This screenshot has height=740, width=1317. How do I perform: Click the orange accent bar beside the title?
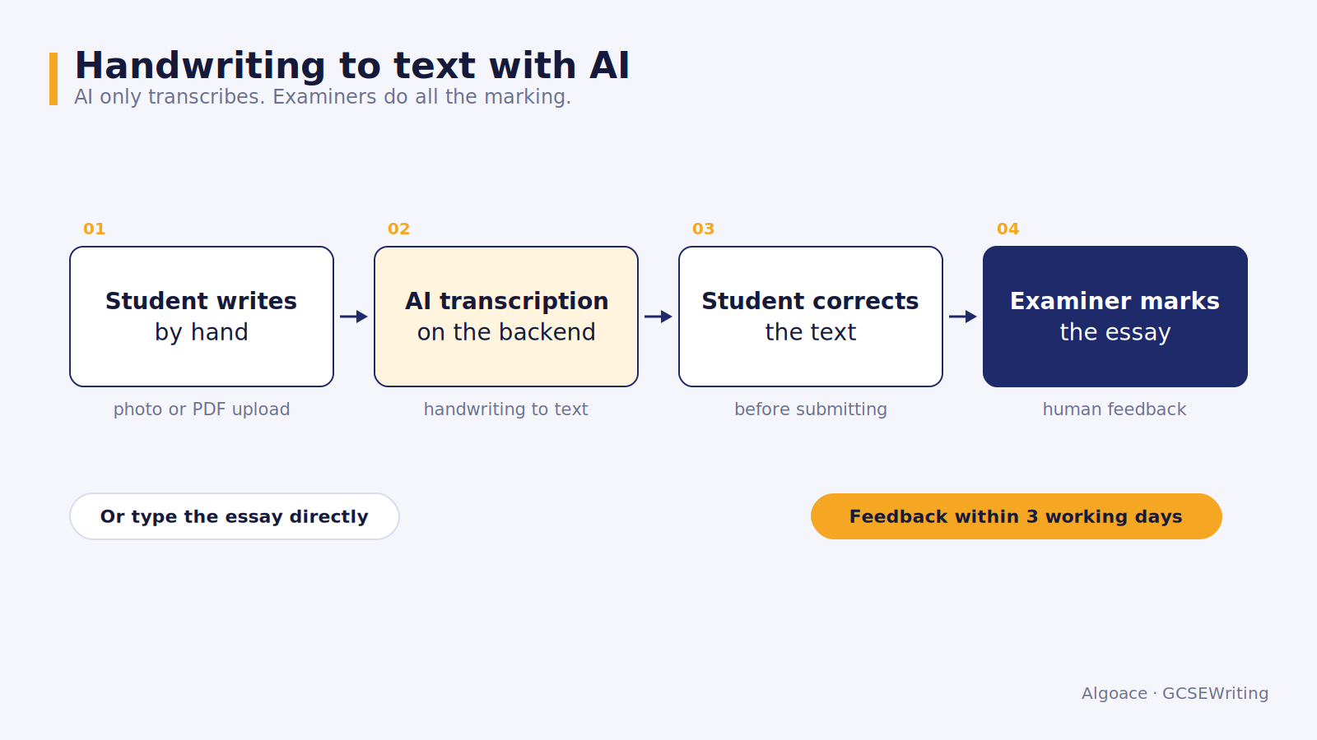[54, 79]
